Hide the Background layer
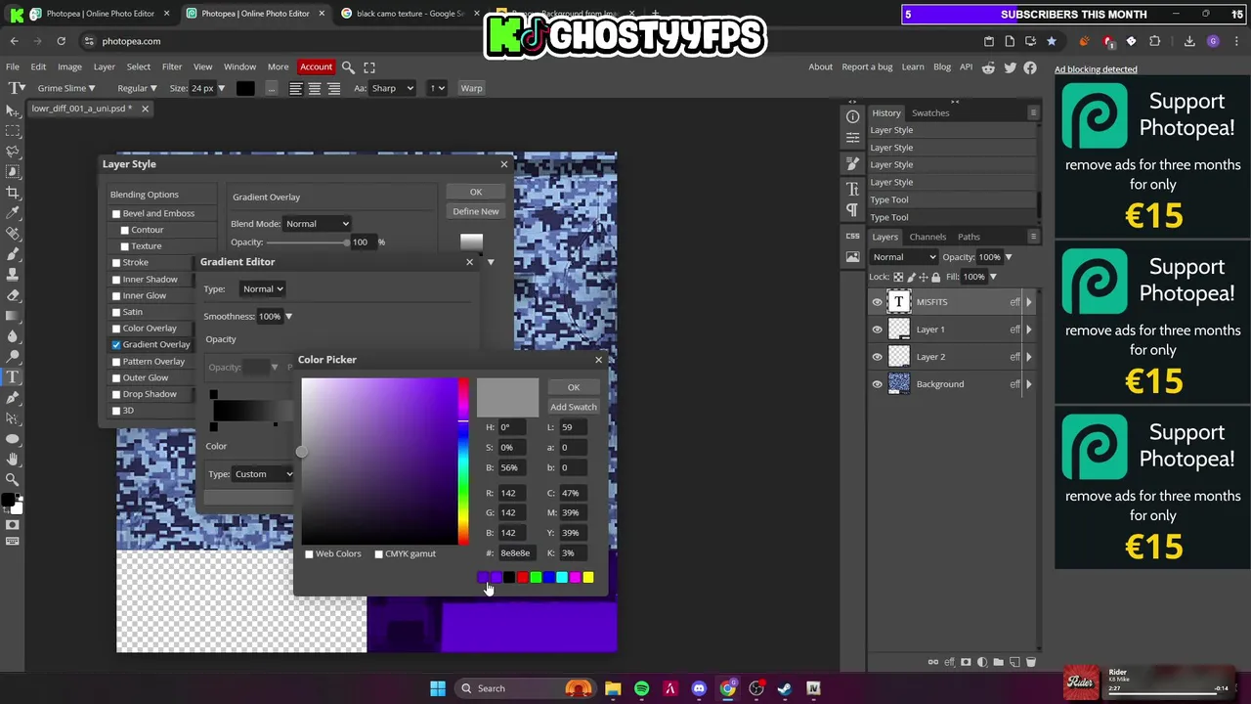Screen dimensions: 1251x704 [x=877, y=384]
